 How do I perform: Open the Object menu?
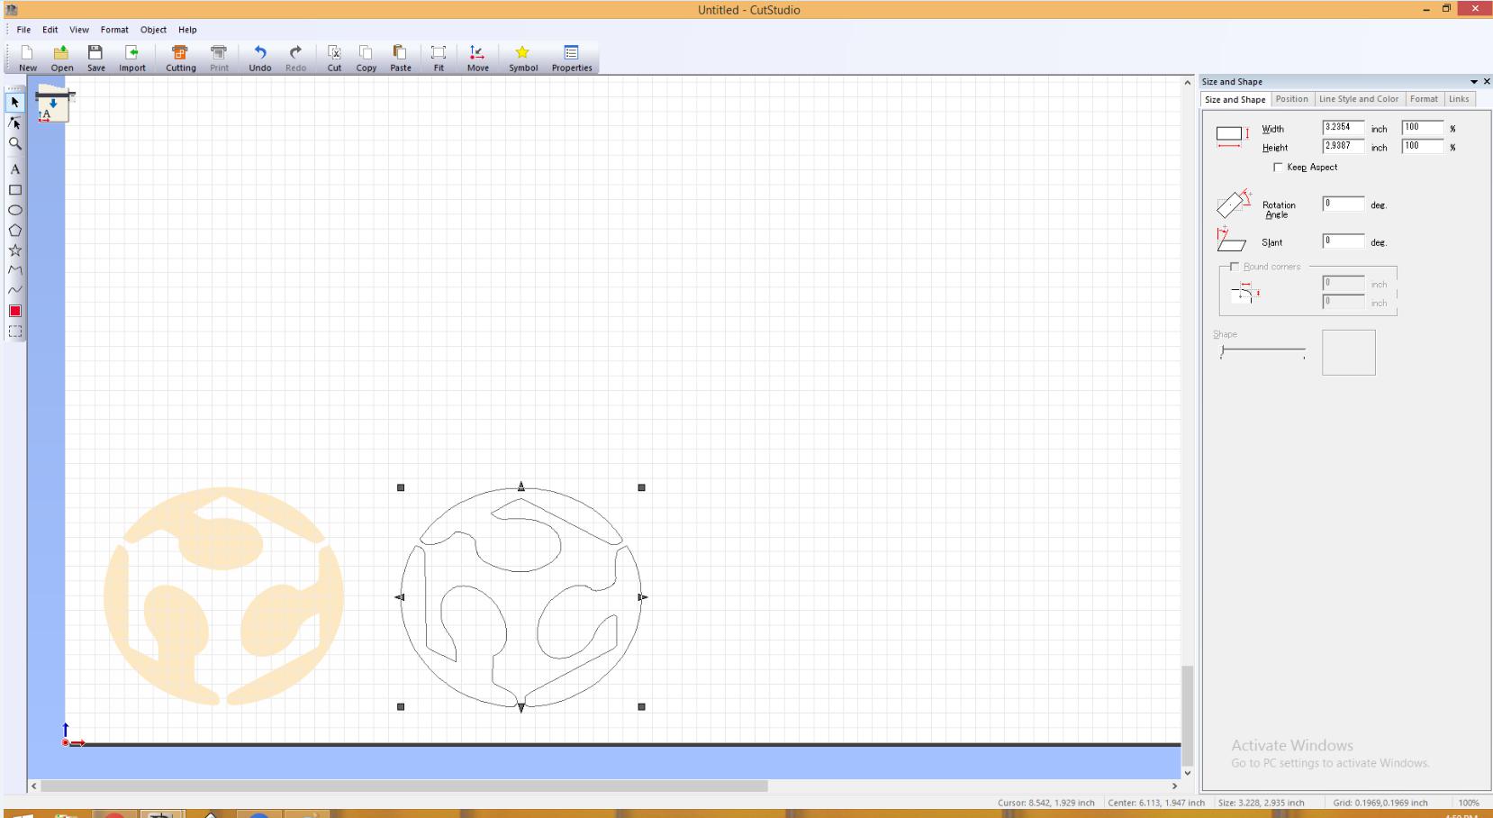pyautogui.click(x=153, y=30)
